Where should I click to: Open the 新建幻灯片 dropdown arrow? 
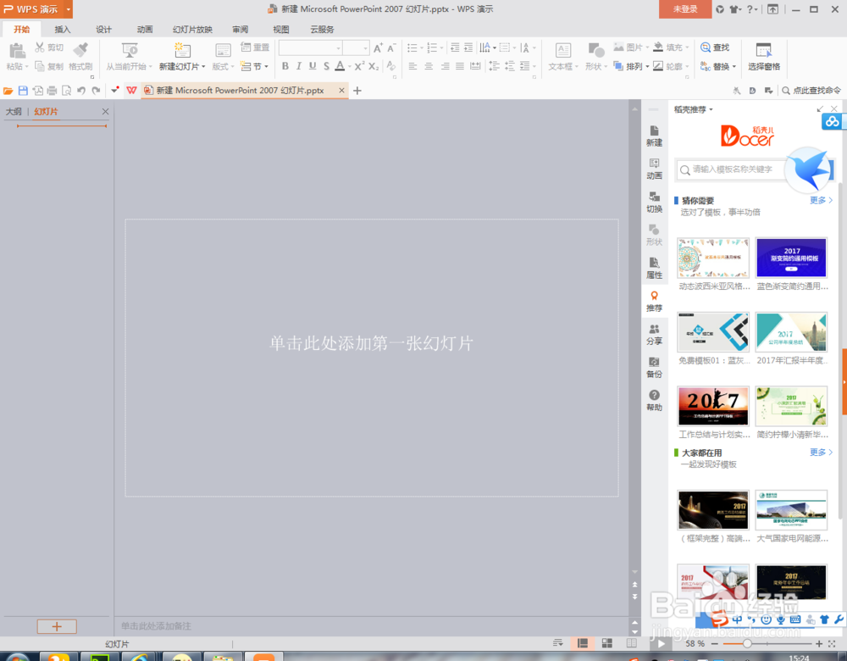[203, 64]
